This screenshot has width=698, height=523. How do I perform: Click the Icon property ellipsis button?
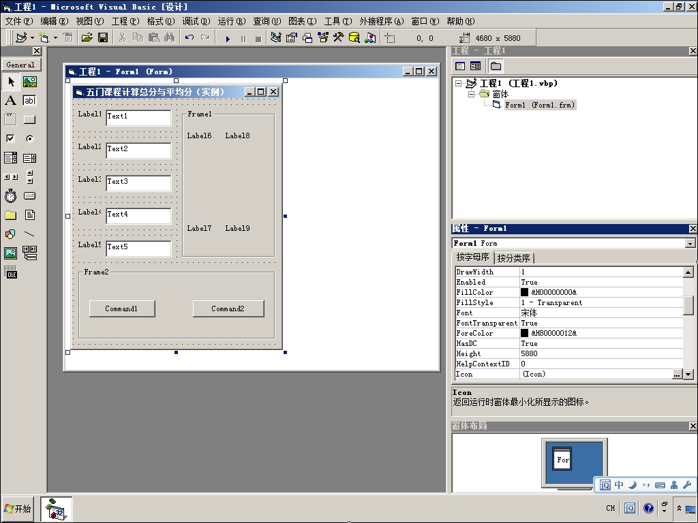point(677,375)
